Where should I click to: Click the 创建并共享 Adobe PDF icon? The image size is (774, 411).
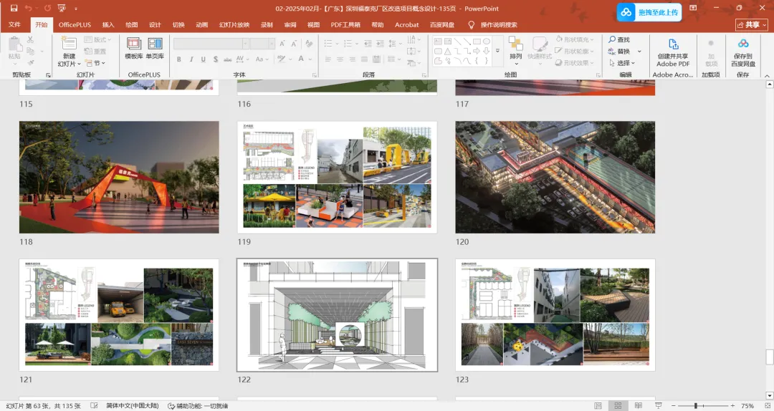[673, 44]
